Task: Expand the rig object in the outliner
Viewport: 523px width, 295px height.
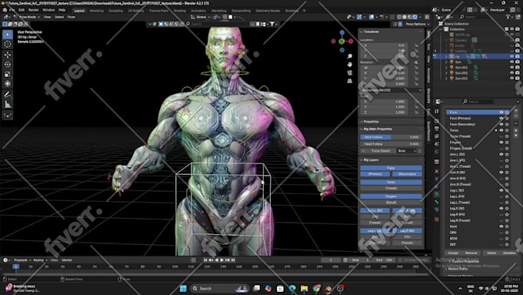Action: click(x=446, y=56)
